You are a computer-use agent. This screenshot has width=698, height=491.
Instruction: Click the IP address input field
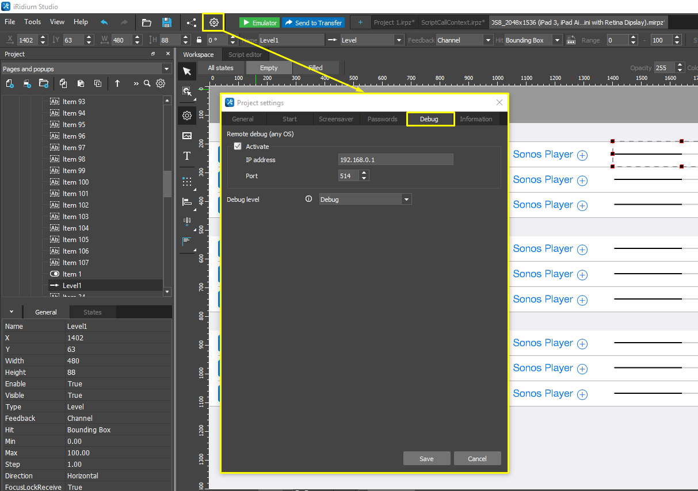click(x=395, y=160)
